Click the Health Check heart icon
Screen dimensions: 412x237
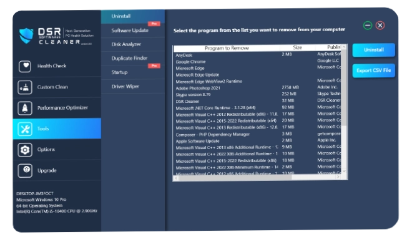tap(25, 66)
